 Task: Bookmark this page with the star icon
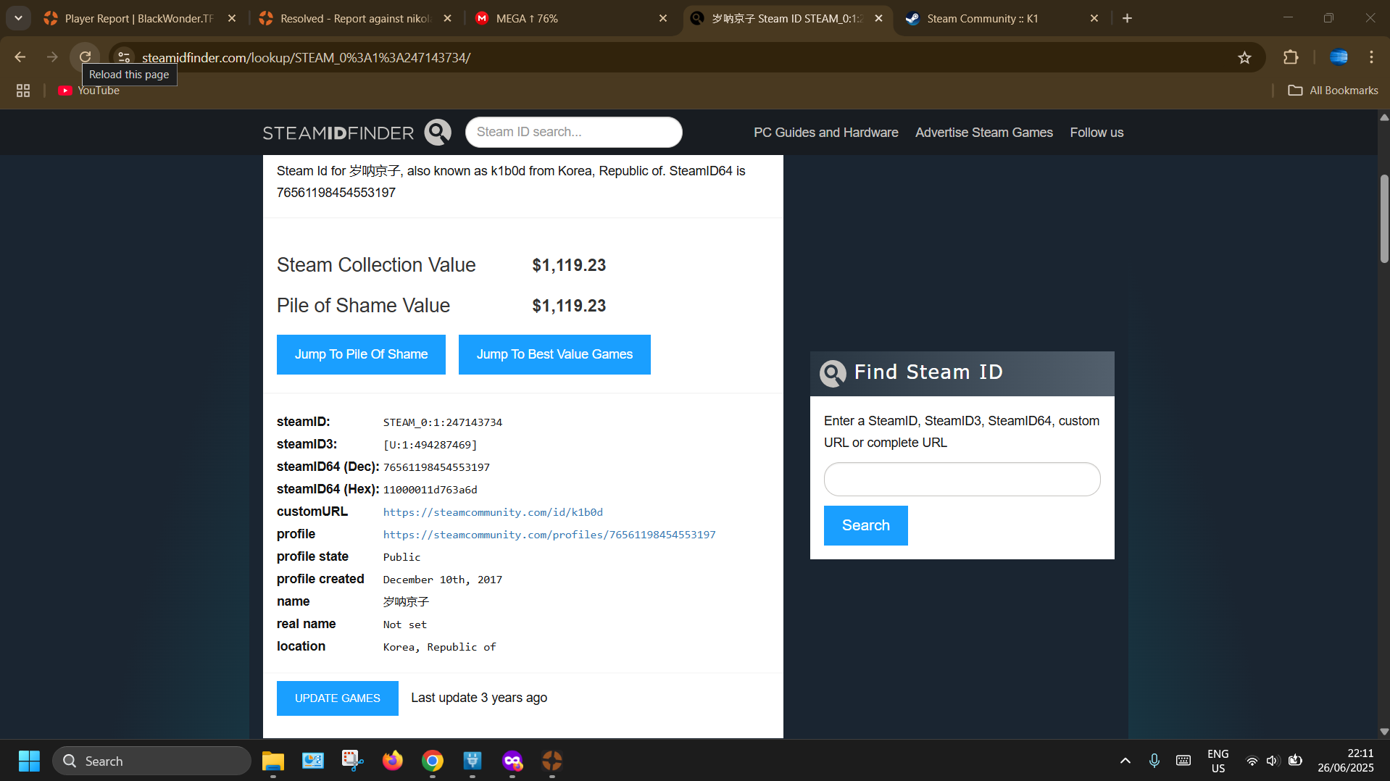coord(1244,57)
